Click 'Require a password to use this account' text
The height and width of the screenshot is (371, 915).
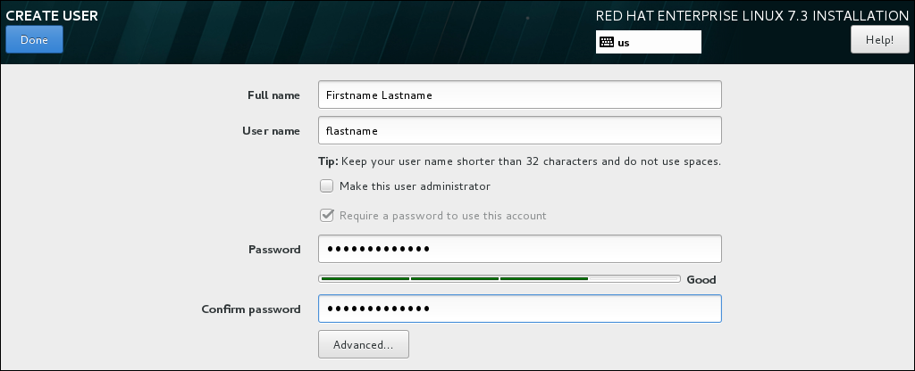pyautogui.click(x=442, y=215)
